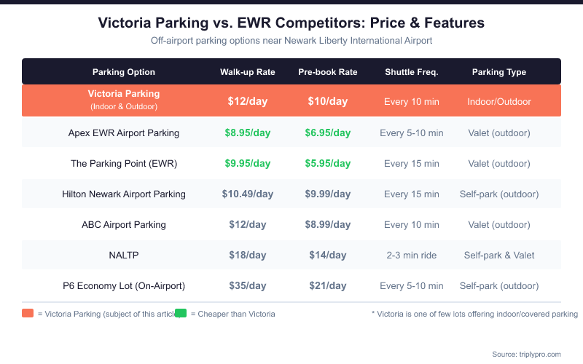Image resolution: width=583 pixels, height=364 pixels.
Task: Click the Source: triplypro.com text
Action: (526, 354)
